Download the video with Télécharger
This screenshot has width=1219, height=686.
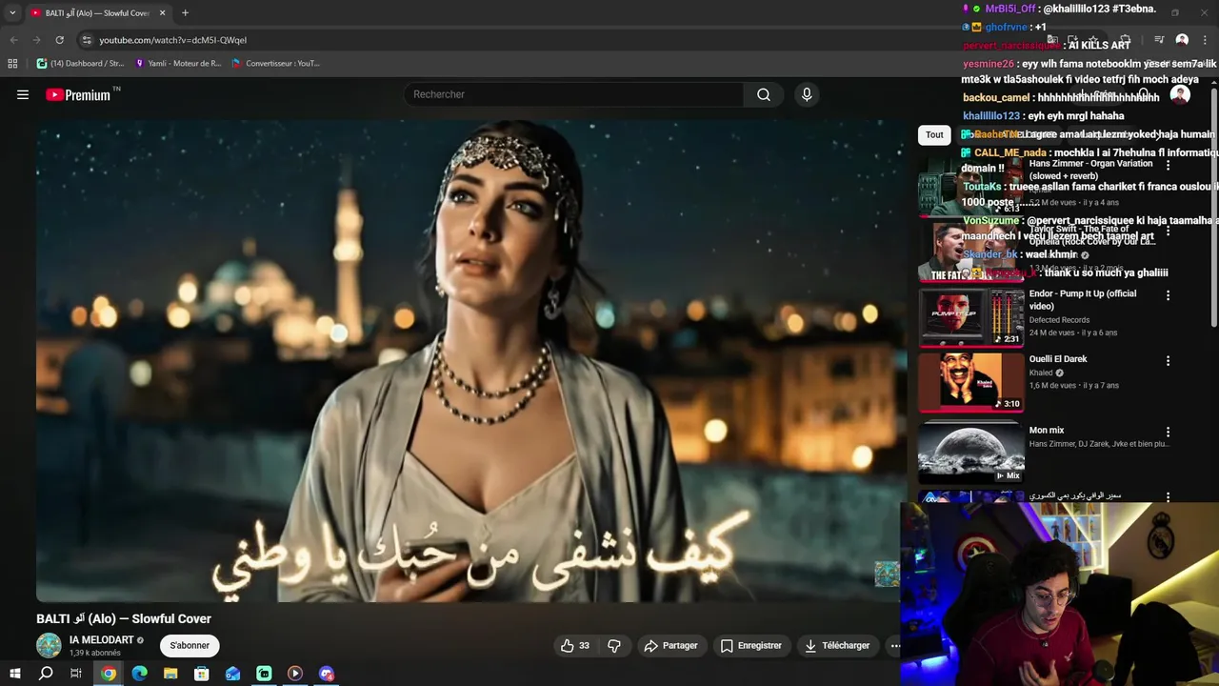[837, 646]
